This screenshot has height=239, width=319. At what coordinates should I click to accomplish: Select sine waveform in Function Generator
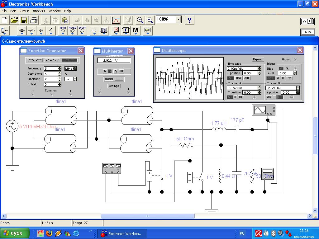click(35, 60)
